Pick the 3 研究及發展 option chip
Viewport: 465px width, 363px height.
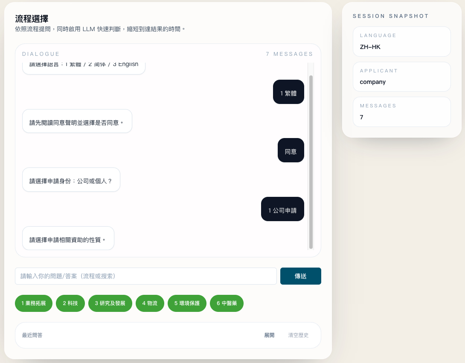[110, 303]
